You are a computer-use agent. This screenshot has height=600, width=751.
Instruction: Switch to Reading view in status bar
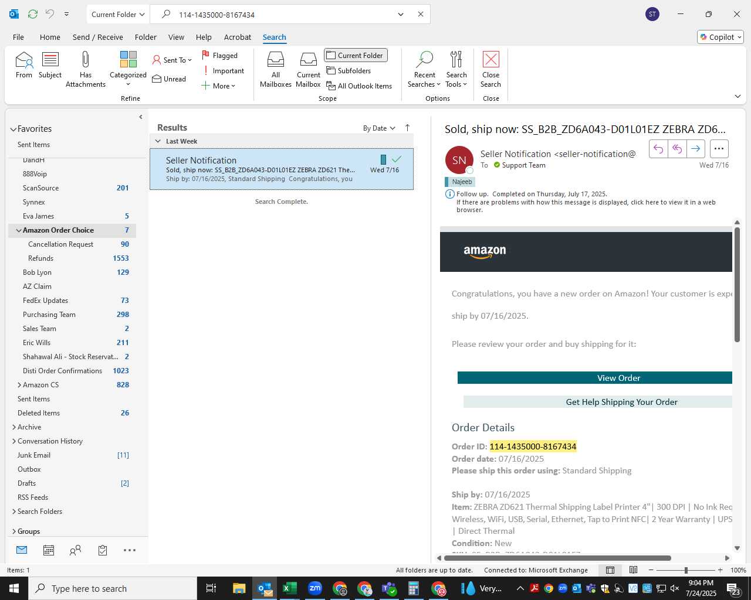634,570
